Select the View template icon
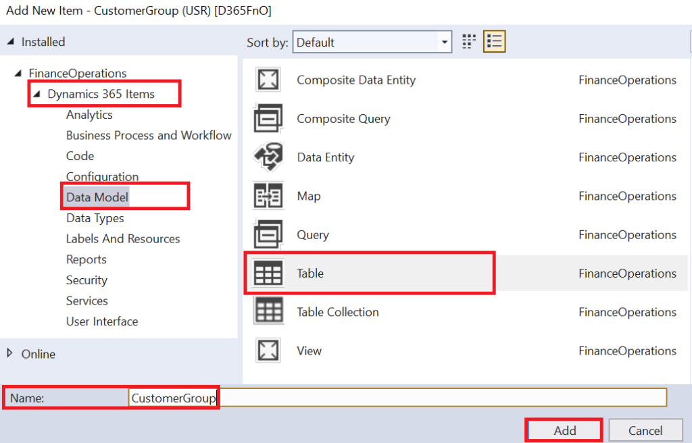Viewport: 692px width, 443px height. 268,350
